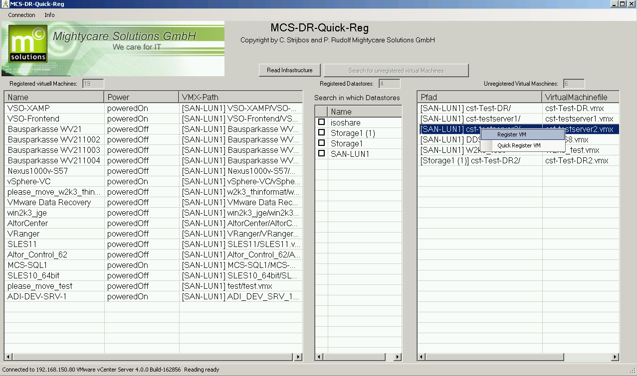Check the SAN-LUN1 datastore checkbox
The width and height of the screenshot is (637, 376).
pos(322,153)
